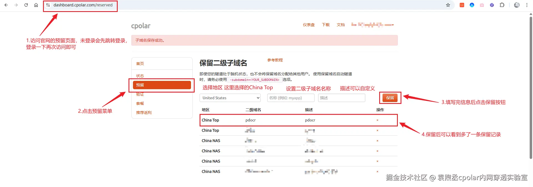Click the site info icon in address bar
Image resolution: width=533 pixels, height=187 pixels.
pyautogui.click(x=48, y=5)
